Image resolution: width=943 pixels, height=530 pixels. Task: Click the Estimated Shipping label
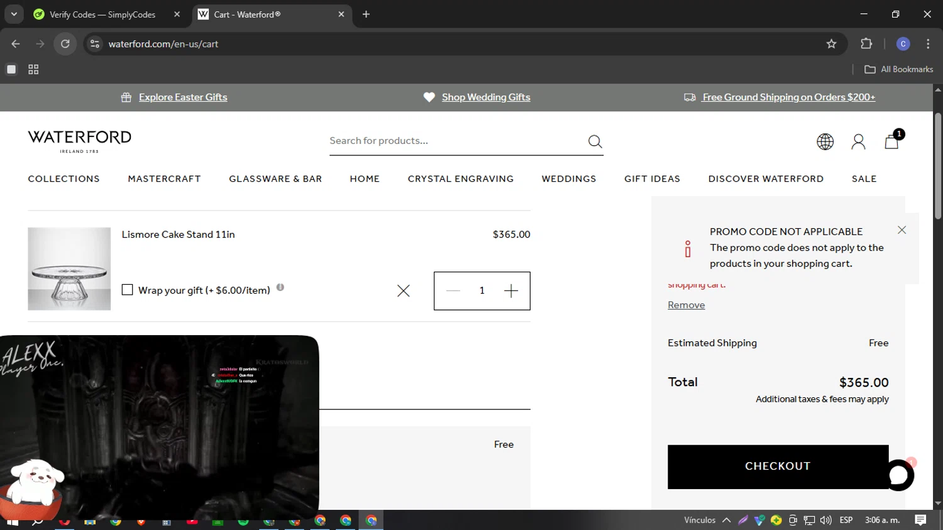[x=712, y=343]
